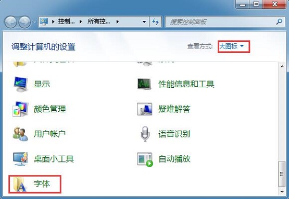Go back with the back arrow

click(x=10, y=22)
